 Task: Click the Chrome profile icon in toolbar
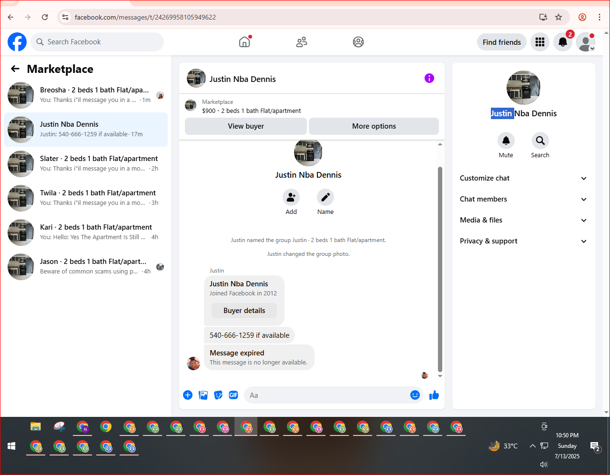(x=582, y=17)
